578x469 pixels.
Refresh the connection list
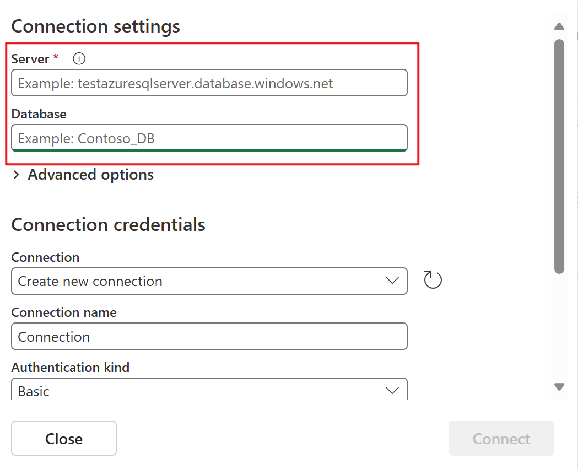point(433,279)
